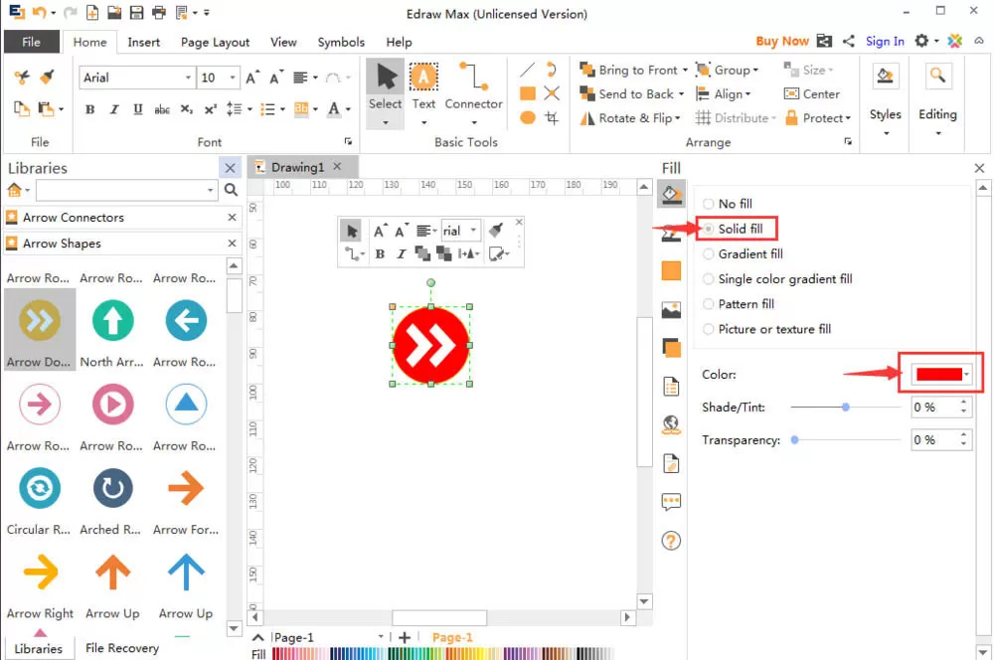Open the picture panel in sidebar

671,310
